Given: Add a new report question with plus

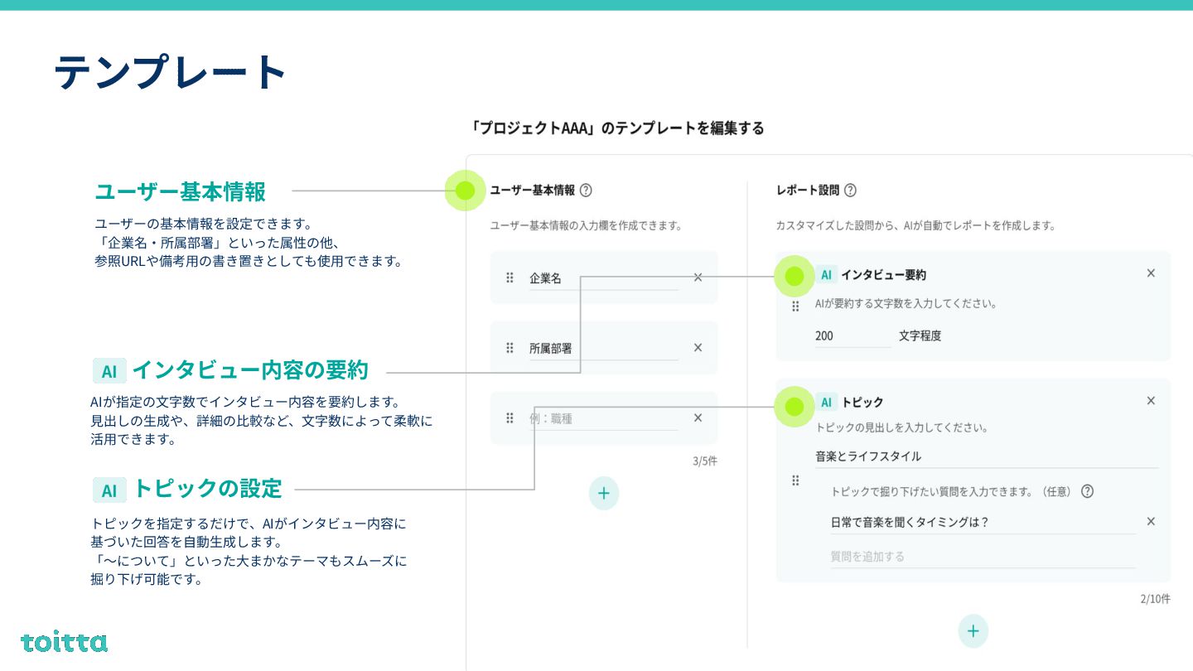Looking at the screenshot, I should [973, 631].
